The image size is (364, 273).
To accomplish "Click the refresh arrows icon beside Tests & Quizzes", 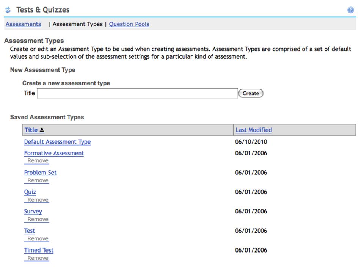I will (8, 10).
